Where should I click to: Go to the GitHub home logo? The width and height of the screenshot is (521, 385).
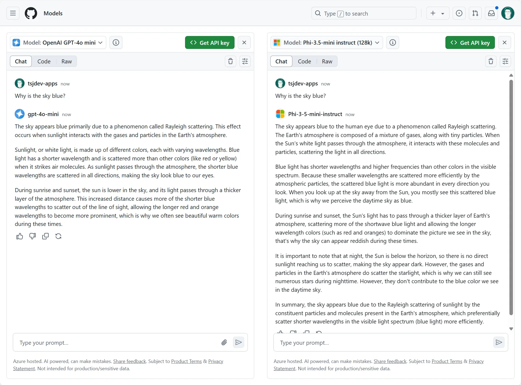[x=31, y=13]
